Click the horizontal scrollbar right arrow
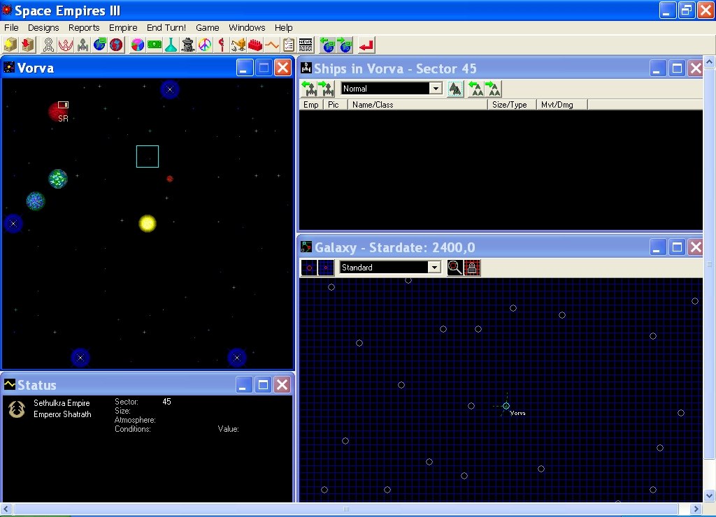Screen dimensions: 716x517 pyautogui.click(x=696, y=509)
